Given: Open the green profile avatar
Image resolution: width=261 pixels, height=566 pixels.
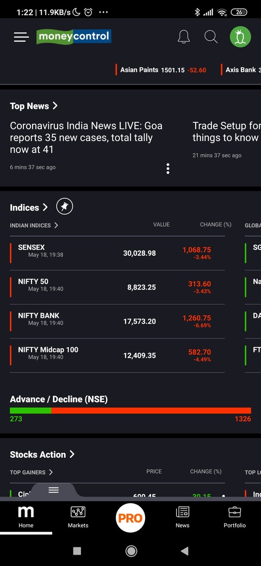Looking at the screenshot, I should pos(240,37).
